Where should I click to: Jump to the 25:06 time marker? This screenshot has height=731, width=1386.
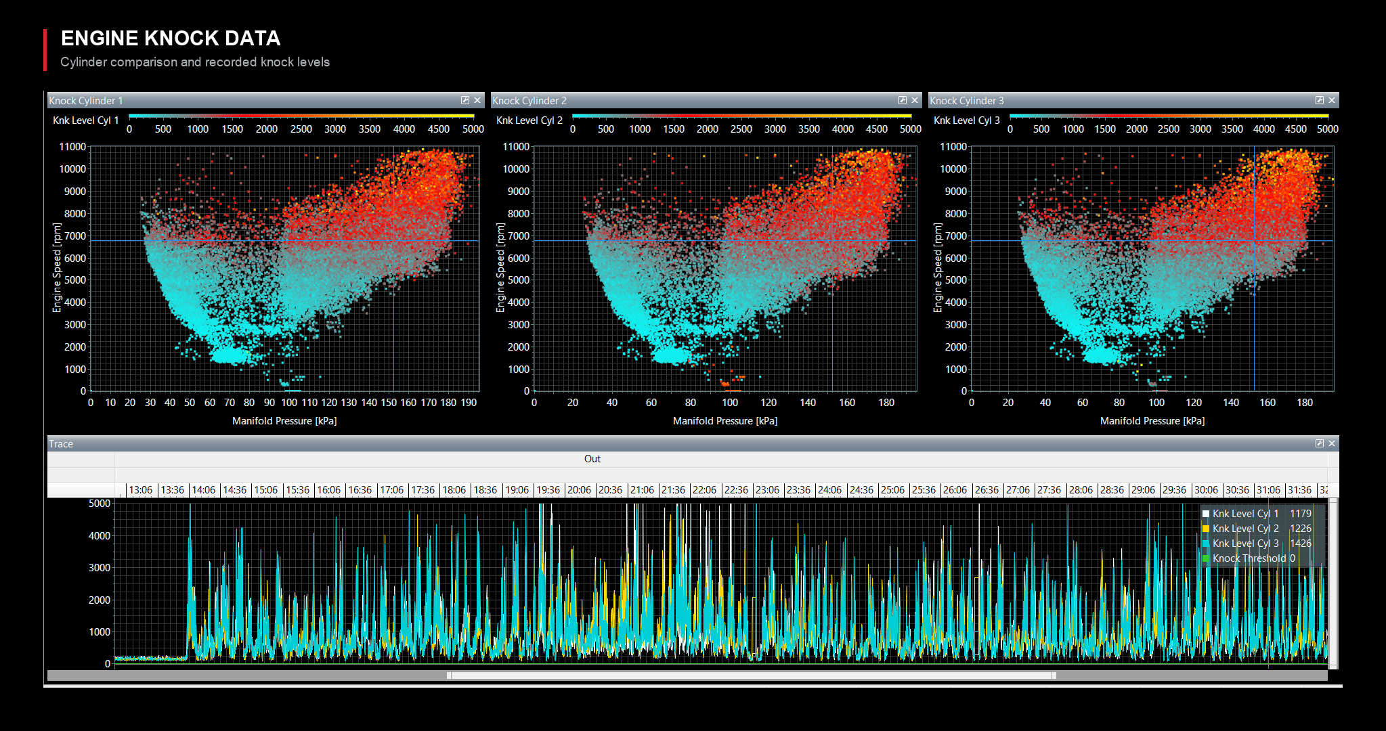[892, 490]
